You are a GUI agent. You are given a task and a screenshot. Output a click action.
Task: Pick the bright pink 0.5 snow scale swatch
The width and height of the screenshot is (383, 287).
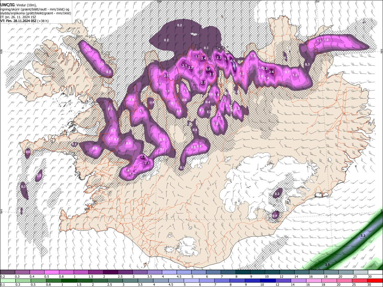point(51,272)
